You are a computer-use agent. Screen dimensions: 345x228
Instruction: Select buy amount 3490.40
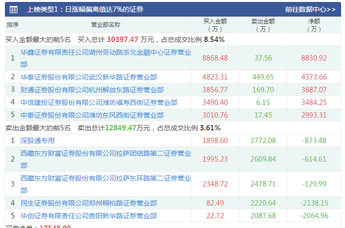coord(215,103)
